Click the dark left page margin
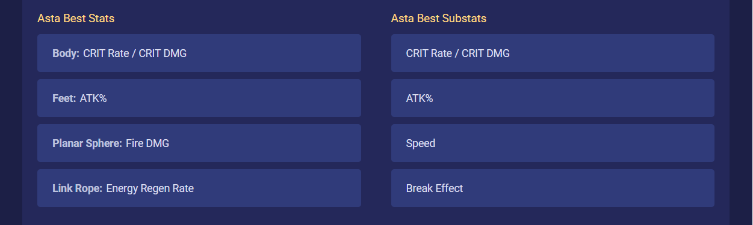 coord(11,112)
